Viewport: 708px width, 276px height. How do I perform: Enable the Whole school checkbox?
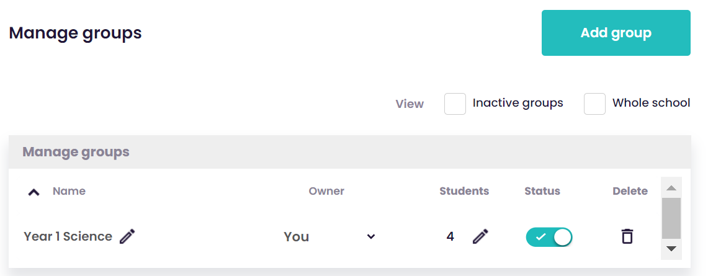coord(594,104)
